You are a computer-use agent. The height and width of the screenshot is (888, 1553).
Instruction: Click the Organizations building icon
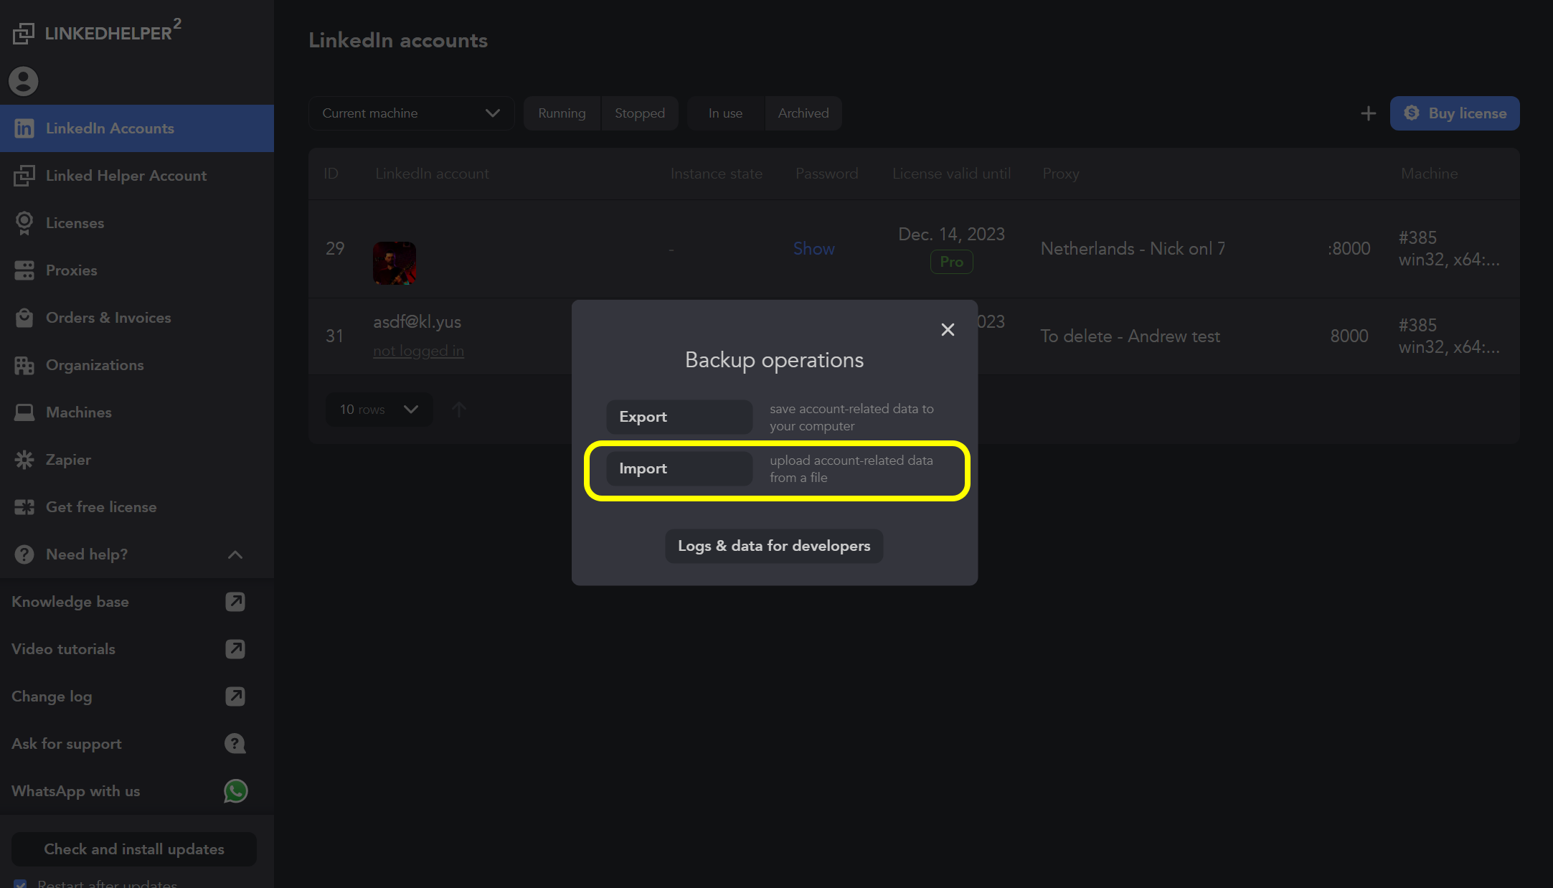tap(24, 365)
